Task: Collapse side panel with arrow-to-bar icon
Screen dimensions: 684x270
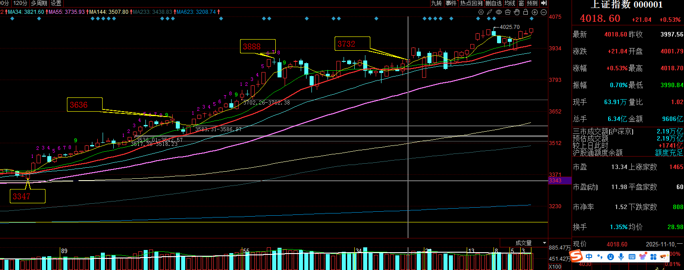Action: 543,3
